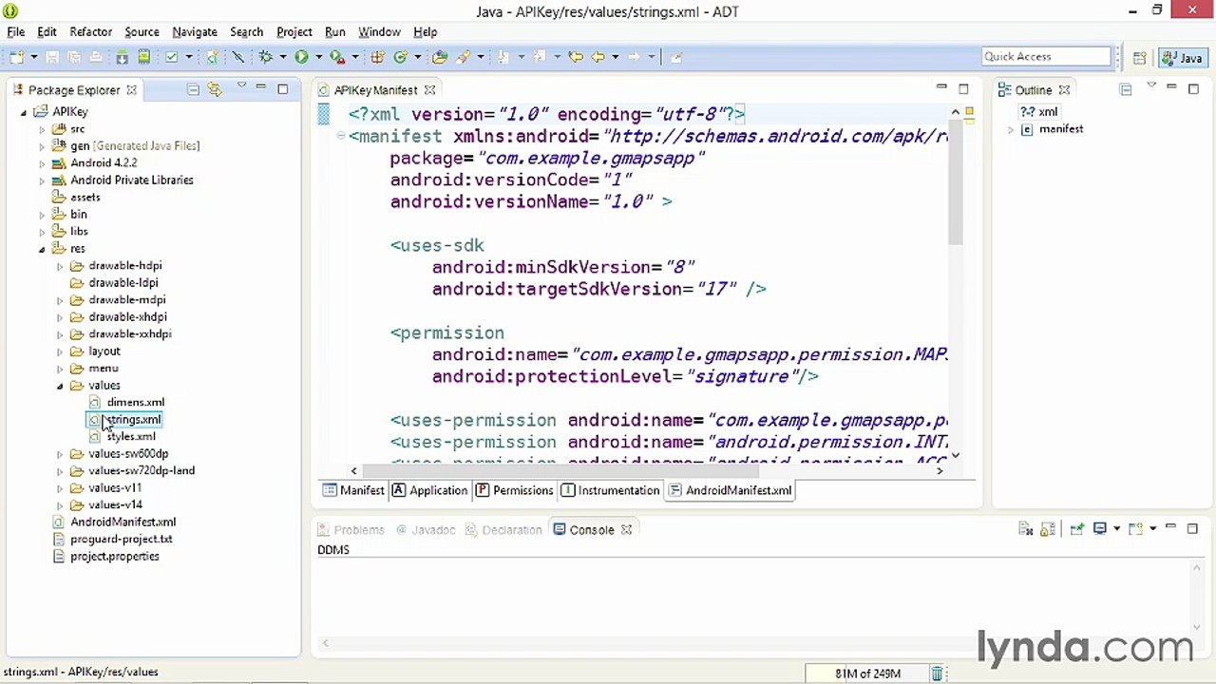
Task: Open New file dropdown arrow
Action: (x=34, y=57)
